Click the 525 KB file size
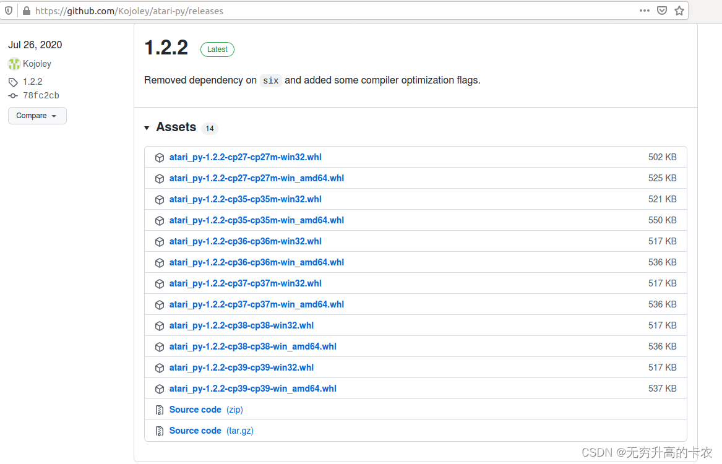 click(662, 178)
